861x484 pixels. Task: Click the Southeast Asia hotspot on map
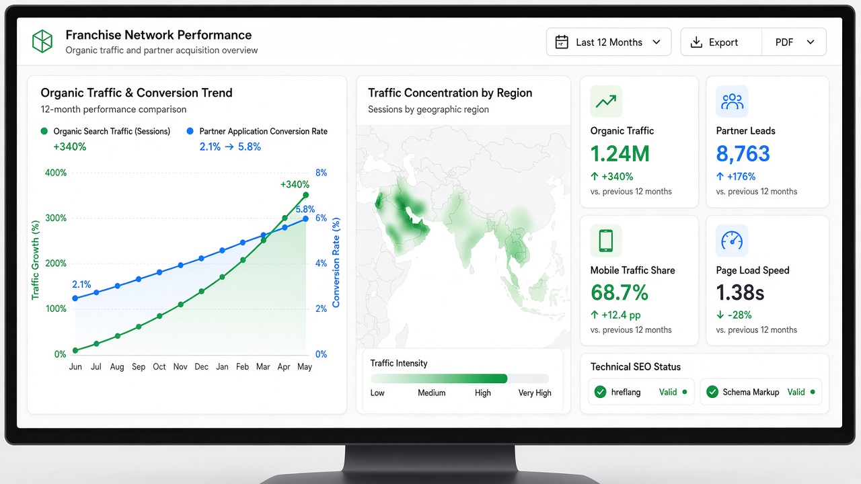point(517,249)
